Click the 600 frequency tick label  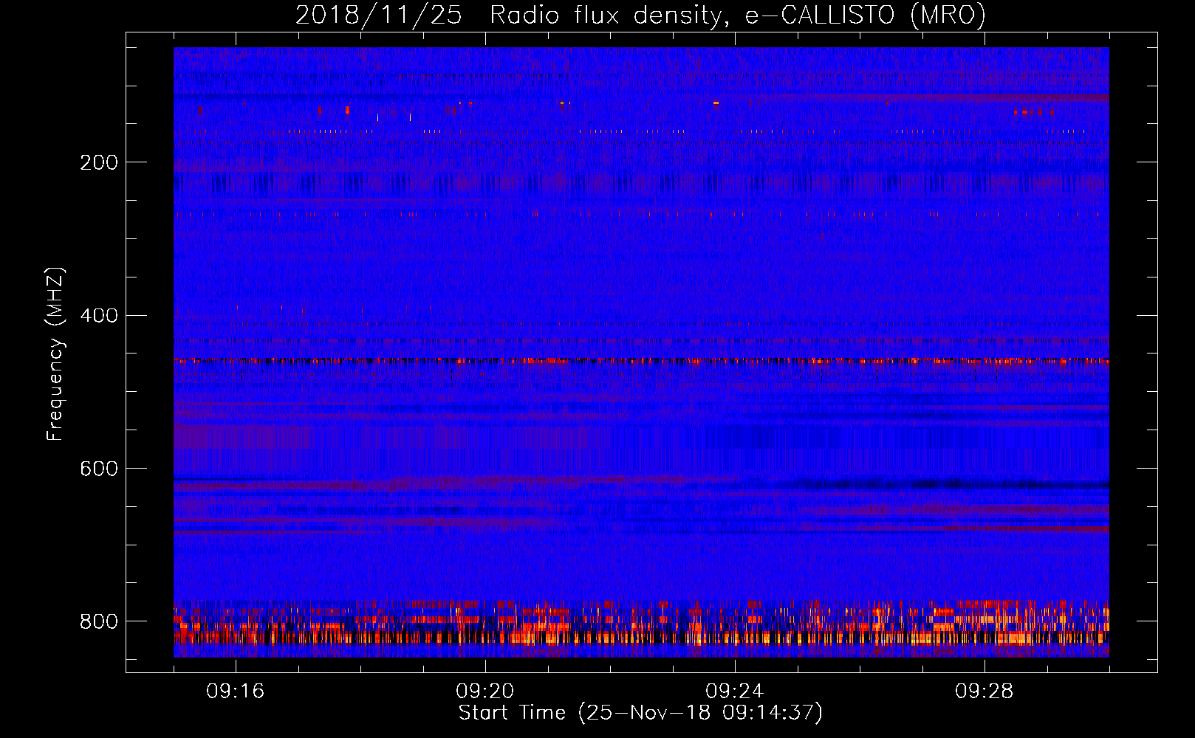coord(99,469)
